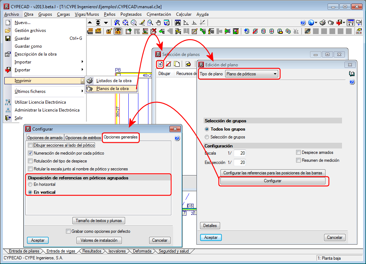Click the XY coordinates axes icon

click(186, 23)
